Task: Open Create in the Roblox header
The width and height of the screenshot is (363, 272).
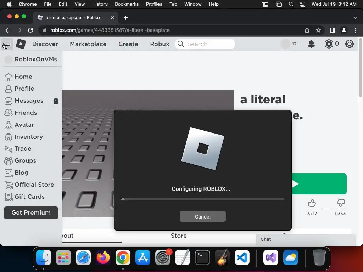Action: tap(128, 44)
